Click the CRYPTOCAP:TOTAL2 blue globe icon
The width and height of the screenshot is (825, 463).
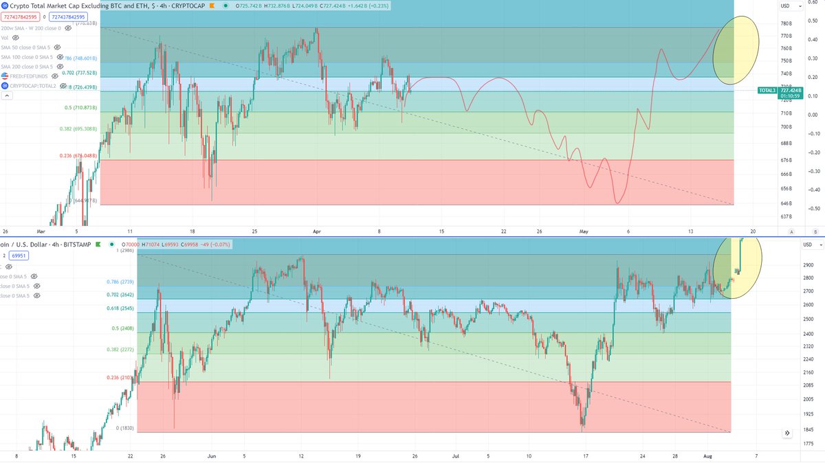pyautogui.click(x=5, y=86)
